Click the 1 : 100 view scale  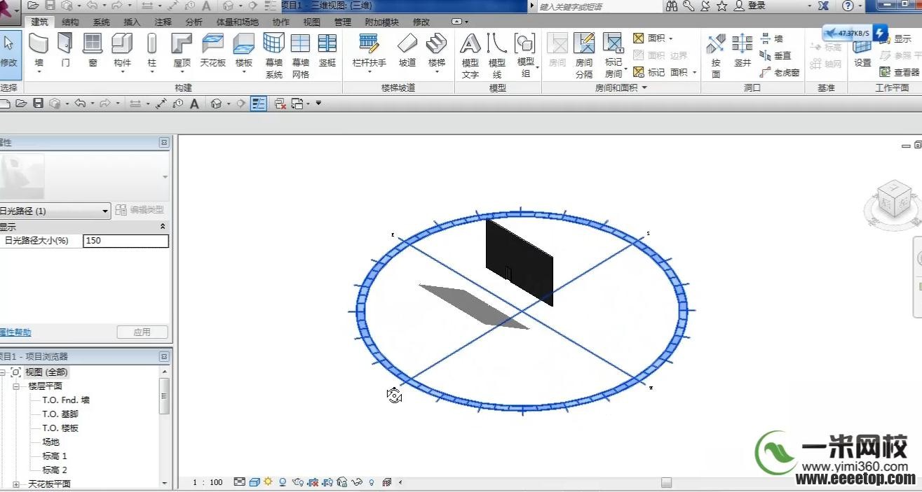(208, 482)
